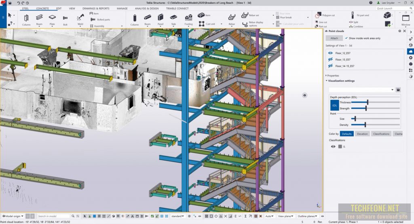
Task: Toggle visibility of Floor_14-15_E57 point cloud
Action: tap(330, 66)
